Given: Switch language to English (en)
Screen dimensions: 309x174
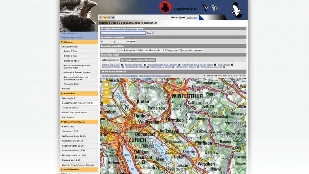Looking at the screenshot, I should 113,17.
